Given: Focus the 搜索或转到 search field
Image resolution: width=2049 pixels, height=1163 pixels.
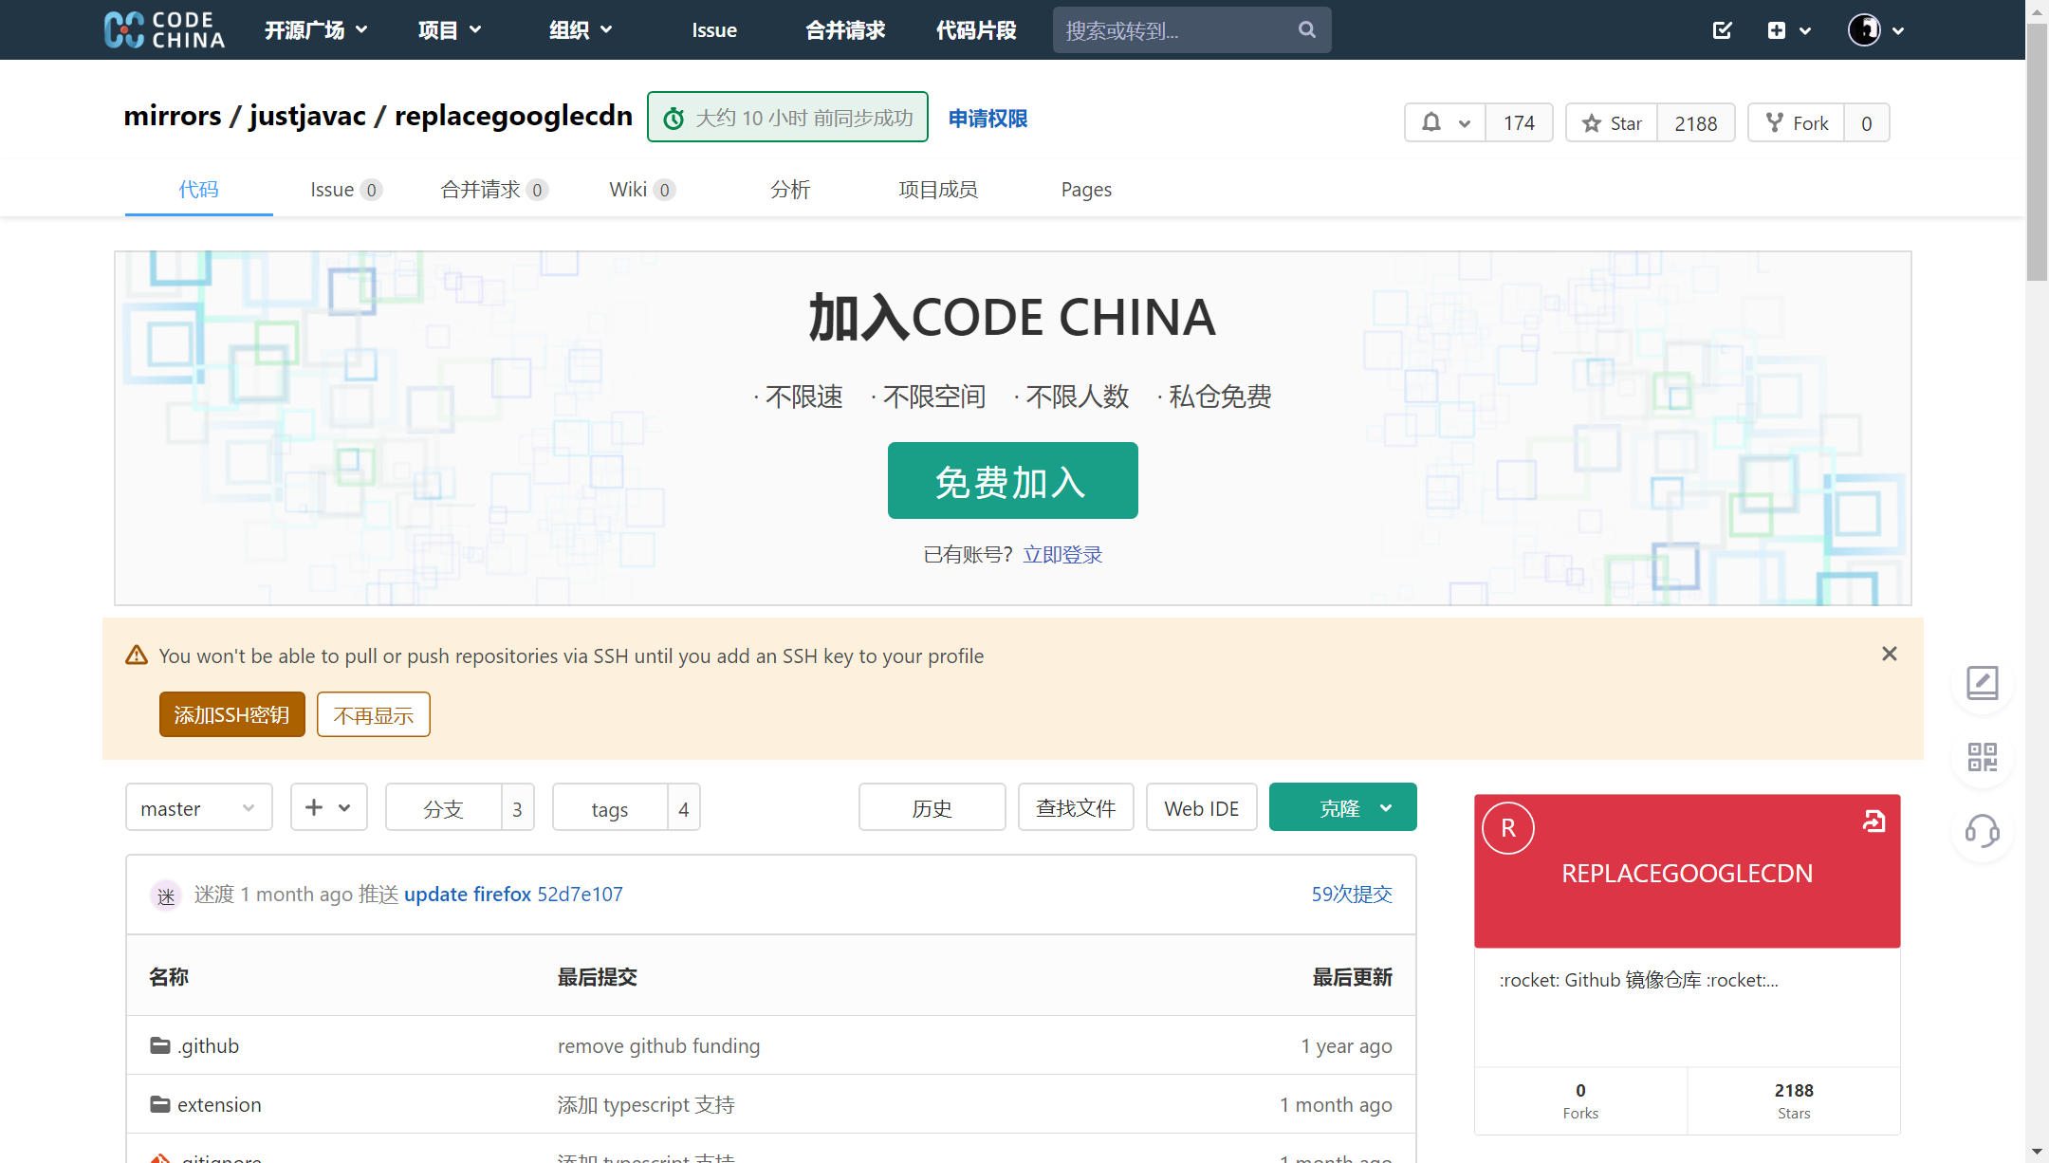Looking at the screenshot, I should pyautogui.click(x=1176, y=29).
